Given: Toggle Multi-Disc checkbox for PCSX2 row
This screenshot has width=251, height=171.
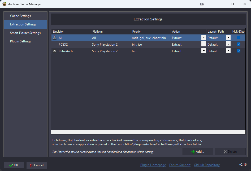Looking at the screenshot, I should (x=239, y=44).
